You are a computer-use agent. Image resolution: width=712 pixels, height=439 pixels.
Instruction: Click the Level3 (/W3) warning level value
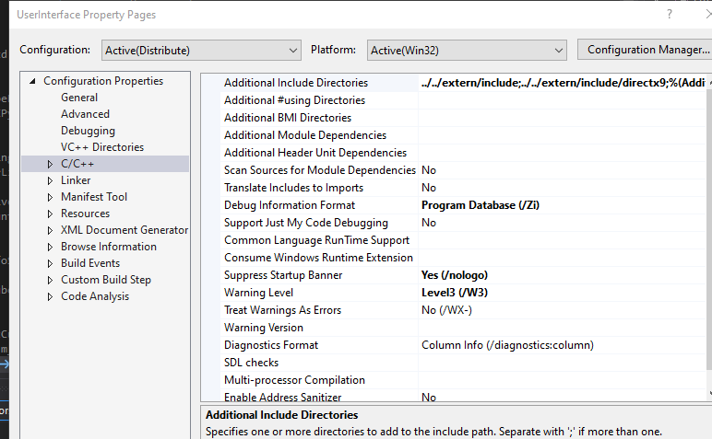pos(455,293)
